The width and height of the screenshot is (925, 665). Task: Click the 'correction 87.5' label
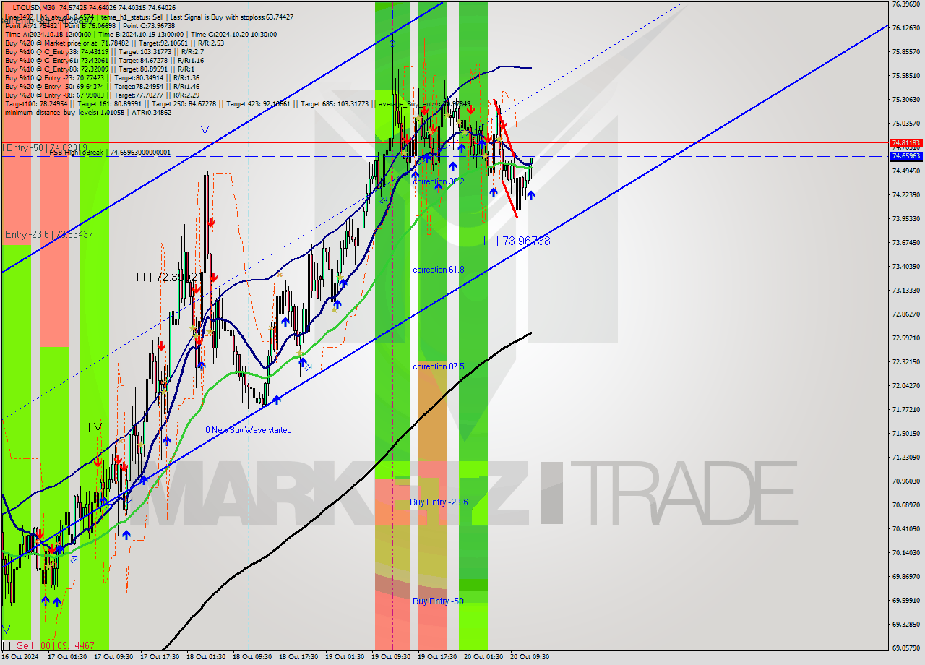coord(439,366)
